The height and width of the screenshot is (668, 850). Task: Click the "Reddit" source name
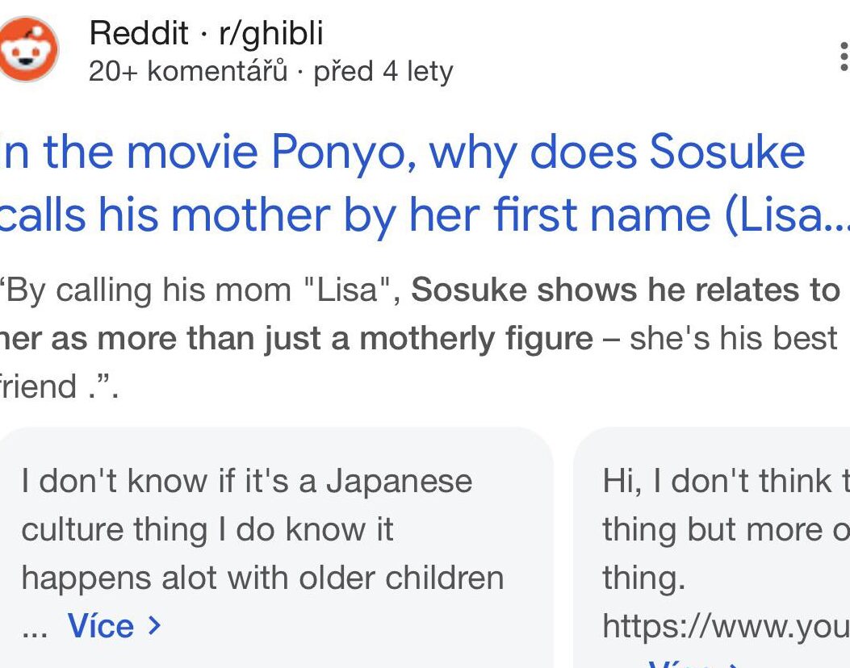pyautogui.click(x=138, y=33)
